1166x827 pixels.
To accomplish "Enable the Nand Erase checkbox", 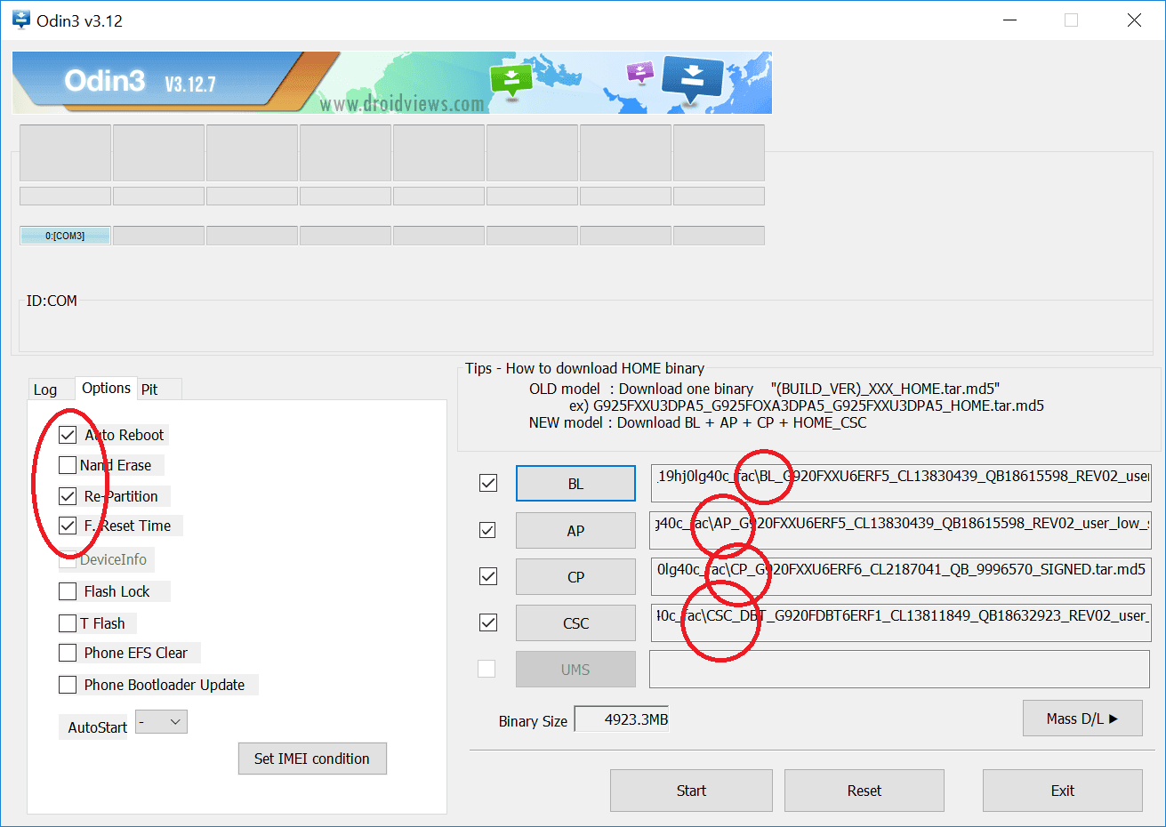I will point(68,465).
